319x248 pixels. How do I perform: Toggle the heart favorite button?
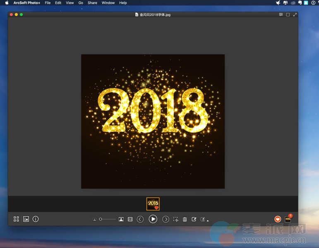tap(278, 219)
